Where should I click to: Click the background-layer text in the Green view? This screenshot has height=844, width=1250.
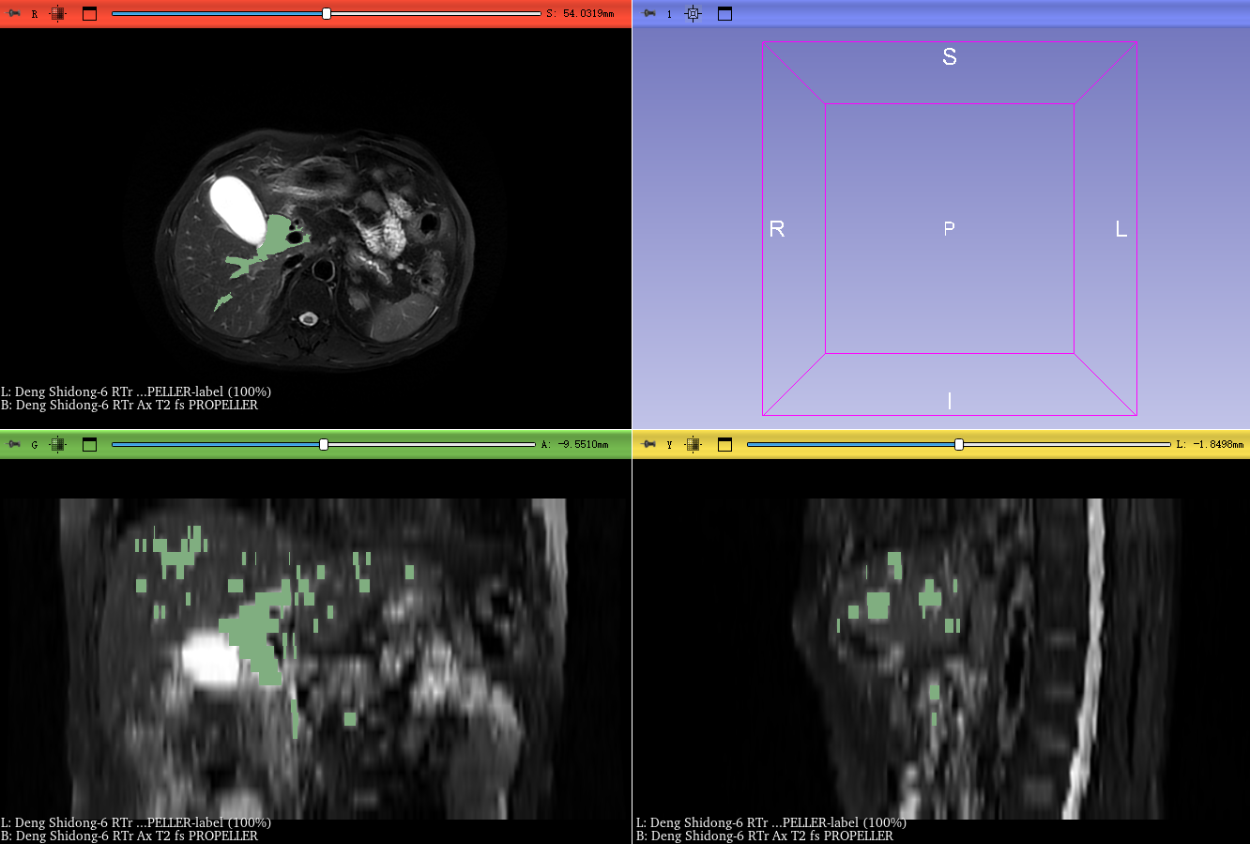(x=130, y=836)
